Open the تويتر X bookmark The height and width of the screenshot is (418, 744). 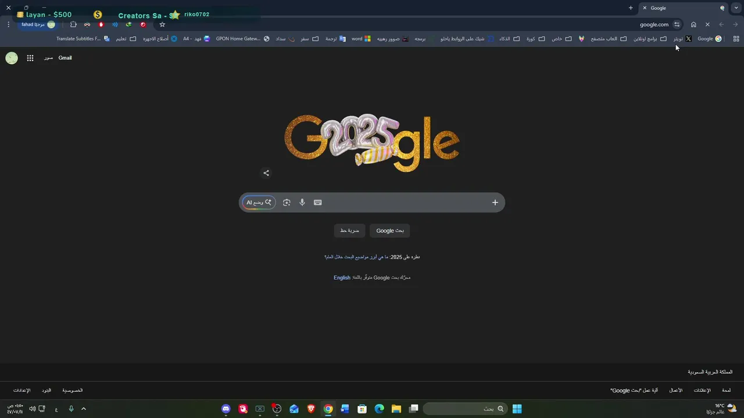click(x=682, y=39)
